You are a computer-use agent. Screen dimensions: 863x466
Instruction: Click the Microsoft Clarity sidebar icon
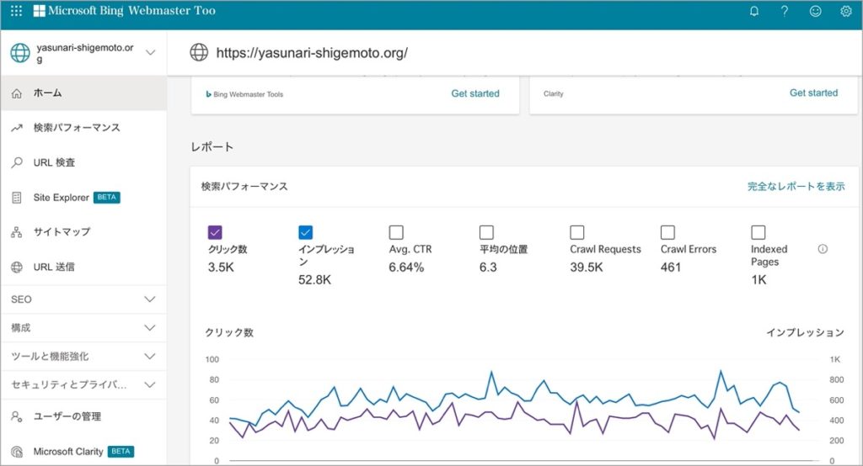(x=17, y=452)
